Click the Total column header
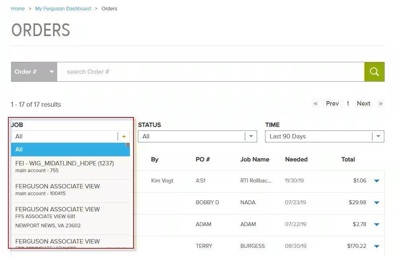This screenshot has width=399, height=257. click(348, 159)
